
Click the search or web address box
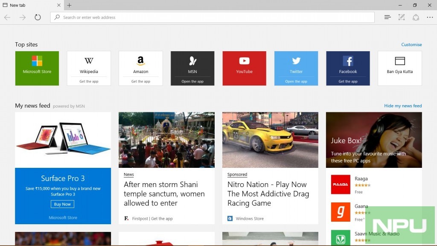click(x=213, y=17)
